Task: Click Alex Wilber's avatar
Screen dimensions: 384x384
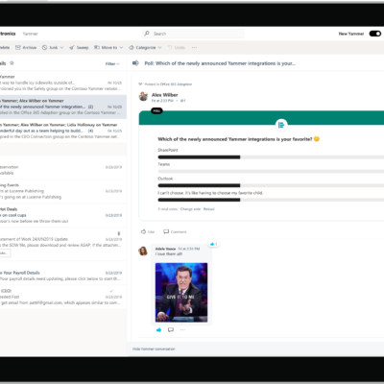Action: 143,96
